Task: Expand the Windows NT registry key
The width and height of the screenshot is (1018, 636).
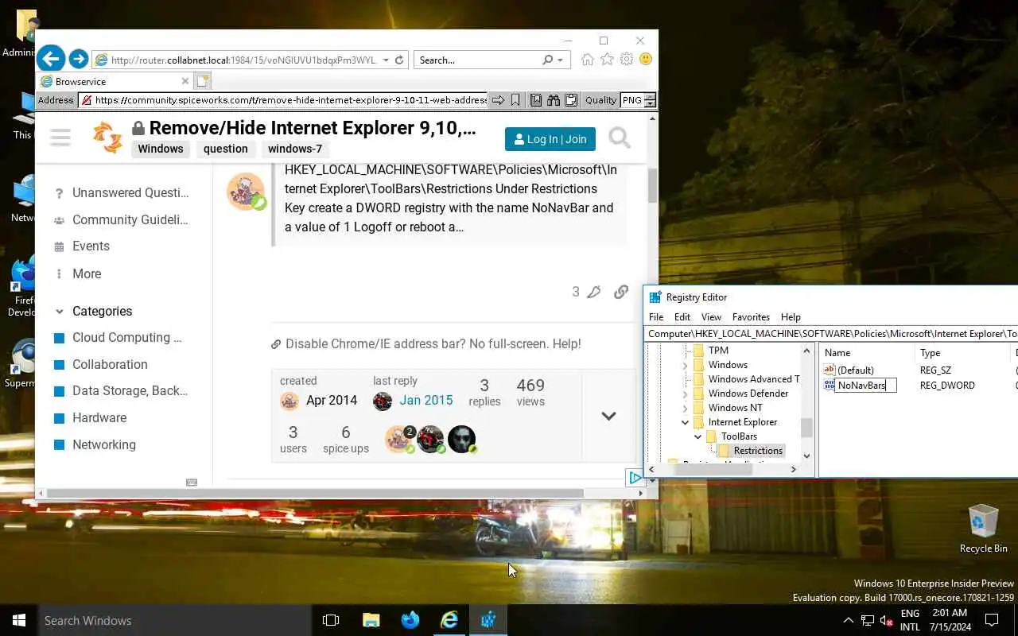Action: pyautogui.click(x=685, y=408)
